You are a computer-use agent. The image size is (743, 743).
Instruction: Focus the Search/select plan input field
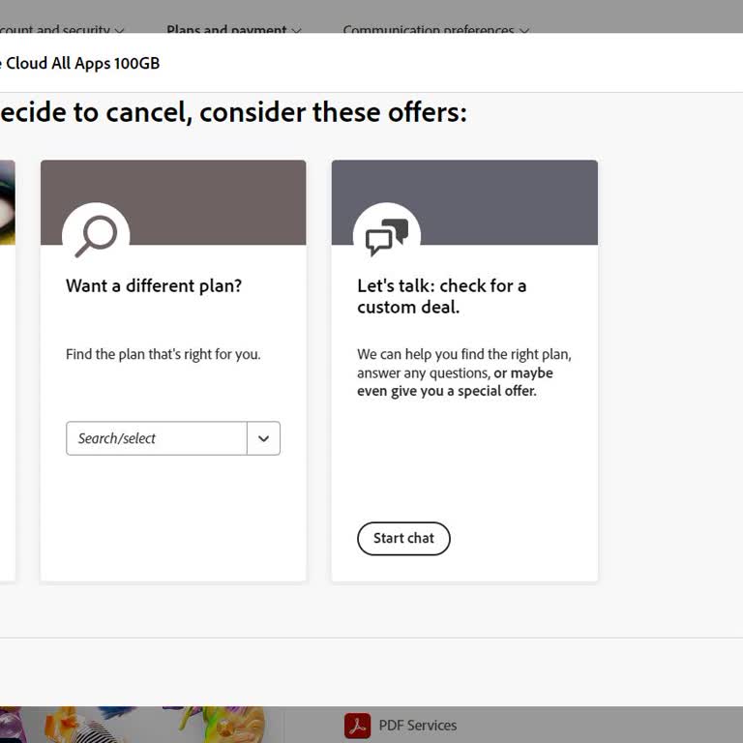coord(157,438)
